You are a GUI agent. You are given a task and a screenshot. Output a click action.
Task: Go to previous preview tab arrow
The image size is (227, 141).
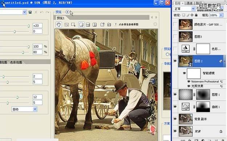(152, 17)
